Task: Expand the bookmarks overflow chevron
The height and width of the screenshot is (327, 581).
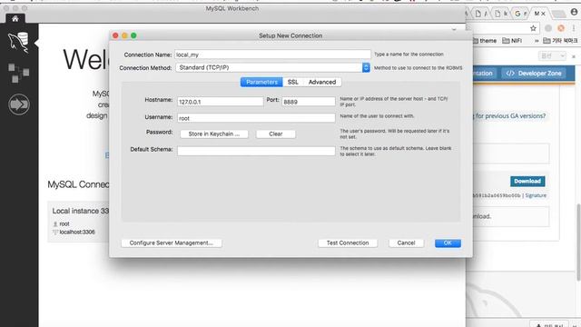Action: 537,41
